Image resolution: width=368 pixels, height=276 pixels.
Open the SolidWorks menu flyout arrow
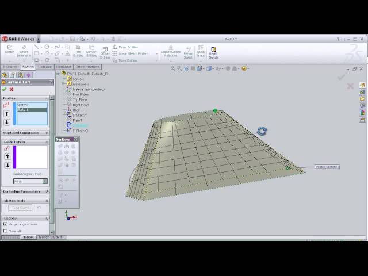pyautogui.click(x=39, y=39)
